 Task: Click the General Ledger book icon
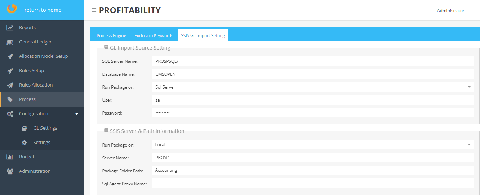coord(10,42)
